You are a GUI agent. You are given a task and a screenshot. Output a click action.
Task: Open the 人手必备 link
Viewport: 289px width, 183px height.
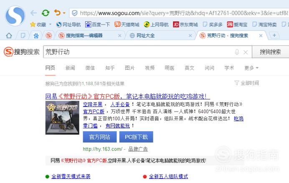point(120,104)
